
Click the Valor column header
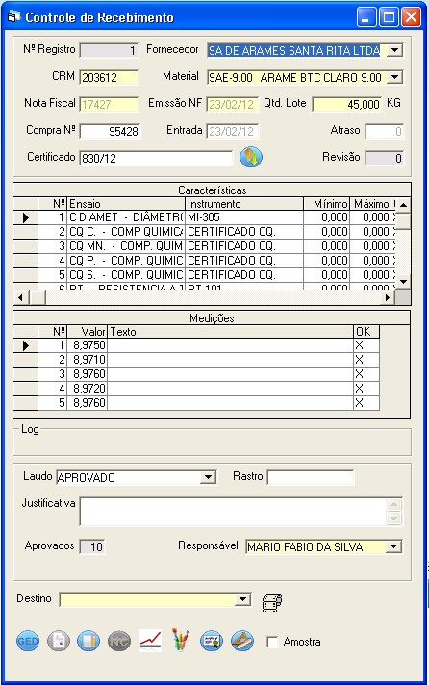pyautogui.click(x=87, y=332)
